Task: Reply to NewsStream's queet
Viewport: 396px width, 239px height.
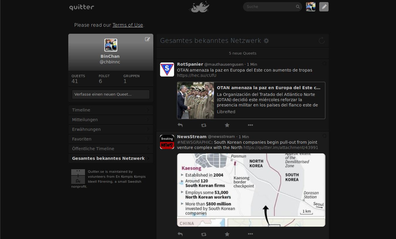Action: point(180,234)
